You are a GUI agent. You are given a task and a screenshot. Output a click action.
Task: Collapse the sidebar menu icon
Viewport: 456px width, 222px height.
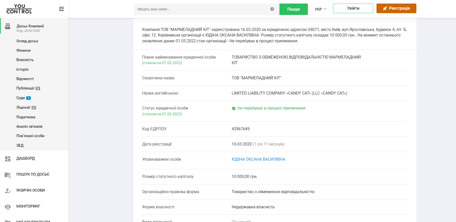(62, 9)
